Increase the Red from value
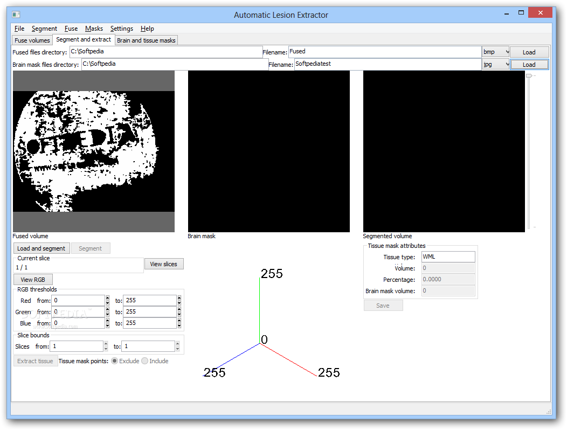Screen dimensions: 567x430 pos(108,298)
